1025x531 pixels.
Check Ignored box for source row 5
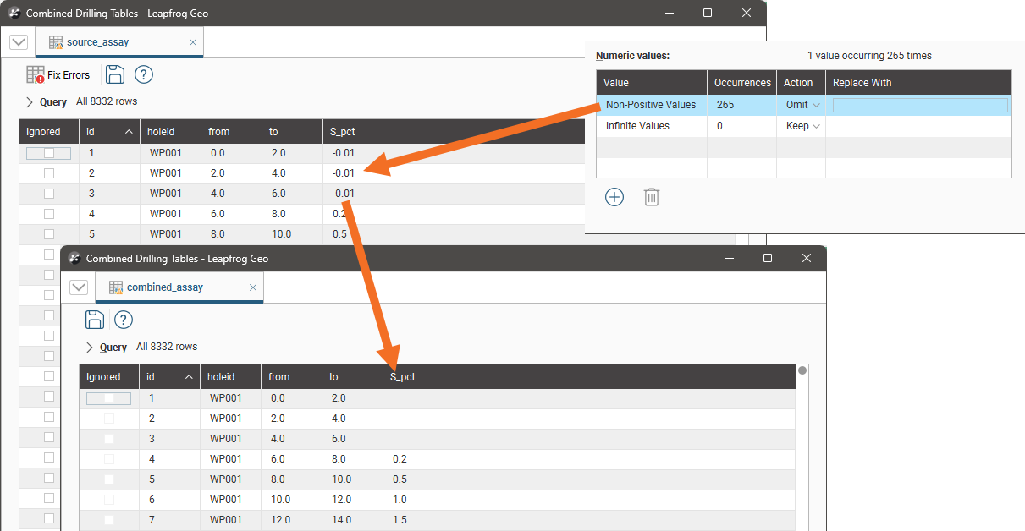[49, 234]
